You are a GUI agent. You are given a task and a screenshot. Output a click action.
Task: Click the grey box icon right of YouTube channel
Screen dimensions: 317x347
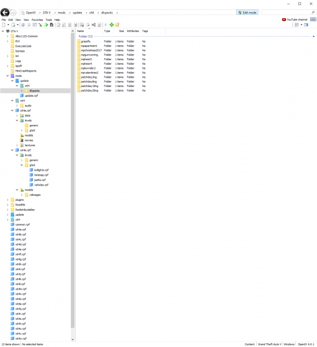313,19
